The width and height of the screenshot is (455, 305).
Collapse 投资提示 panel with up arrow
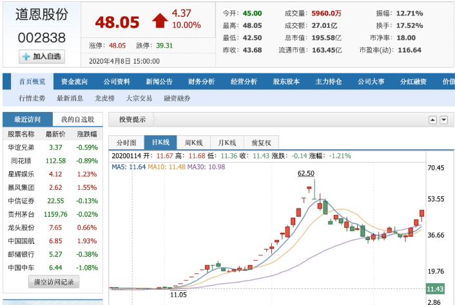pos(432,120)
